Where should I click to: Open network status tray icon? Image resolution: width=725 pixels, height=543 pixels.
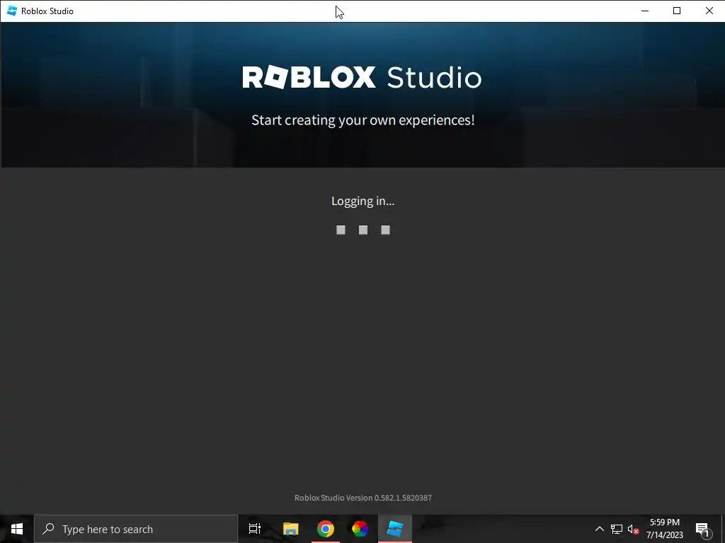(x=617, y=529)
